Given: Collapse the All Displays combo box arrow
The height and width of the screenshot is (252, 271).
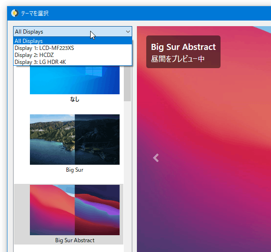Looking at the screenshot, I should pyautogui.click(x=128, y=32).
